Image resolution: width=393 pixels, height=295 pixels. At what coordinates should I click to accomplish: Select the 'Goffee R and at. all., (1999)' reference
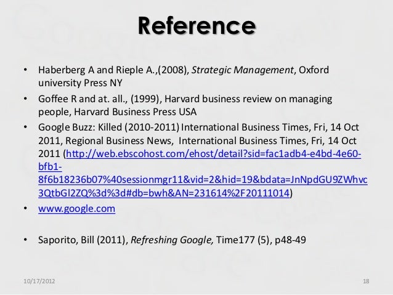185,105
